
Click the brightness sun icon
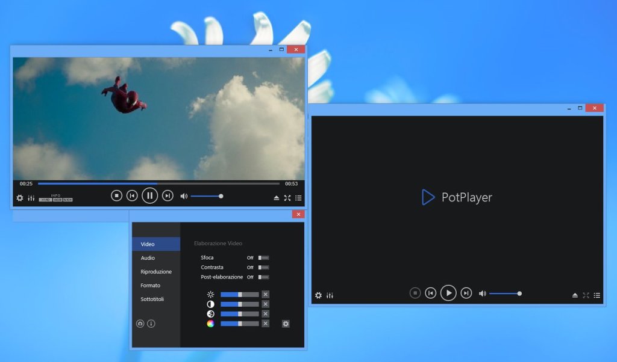tap(210, 295)
